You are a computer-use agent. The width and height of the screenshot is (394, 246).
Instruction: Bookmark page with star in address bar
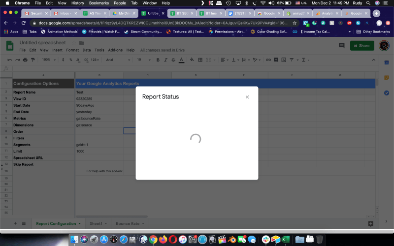pyautogui.click(x=295, y=23)
